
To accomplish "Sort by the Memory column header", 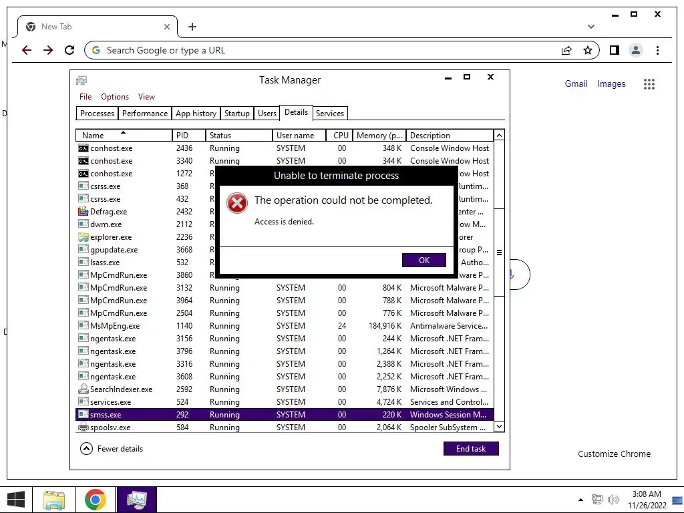I will click(379, 135).
